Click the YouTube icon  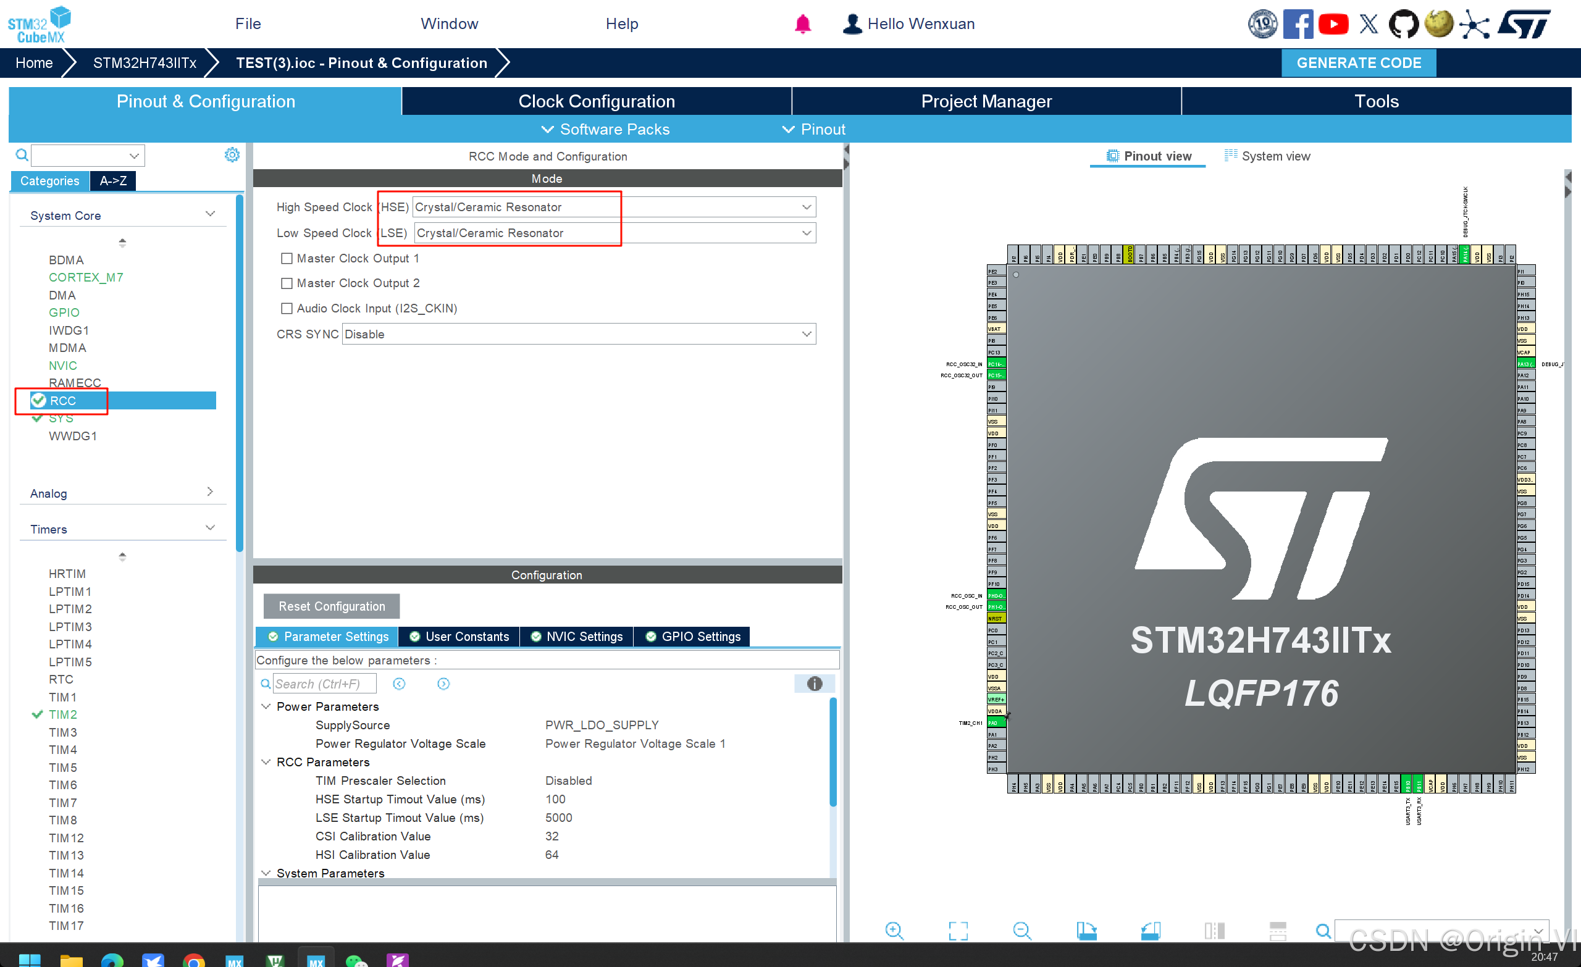1333,24
